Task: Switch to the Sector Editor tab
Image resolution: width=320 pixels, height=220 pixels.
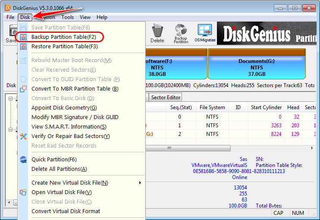Action: [x=166, y=97]
